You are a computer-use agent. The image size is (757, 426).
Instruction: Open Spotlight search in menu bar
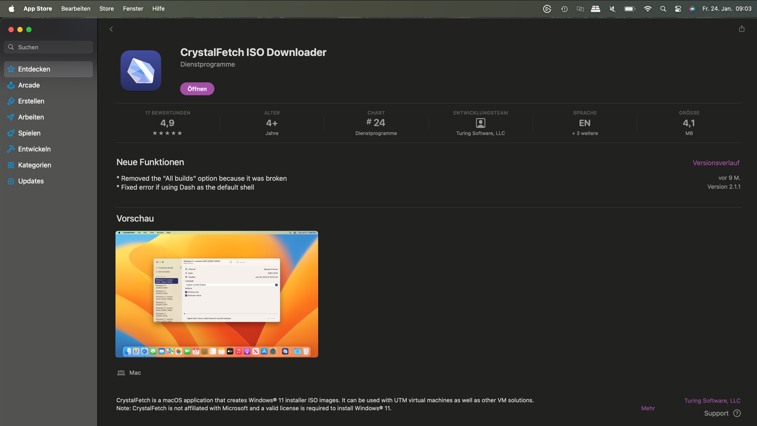pyautogui.click(x=663, y=9)
